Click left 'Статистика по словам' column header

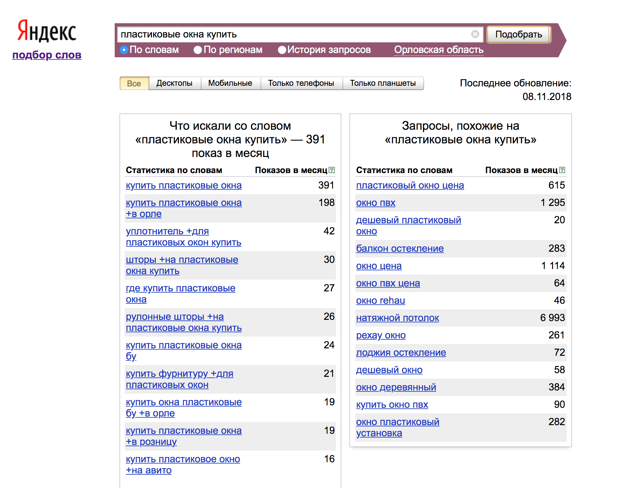pyautogui.click(x=174, y=170)
